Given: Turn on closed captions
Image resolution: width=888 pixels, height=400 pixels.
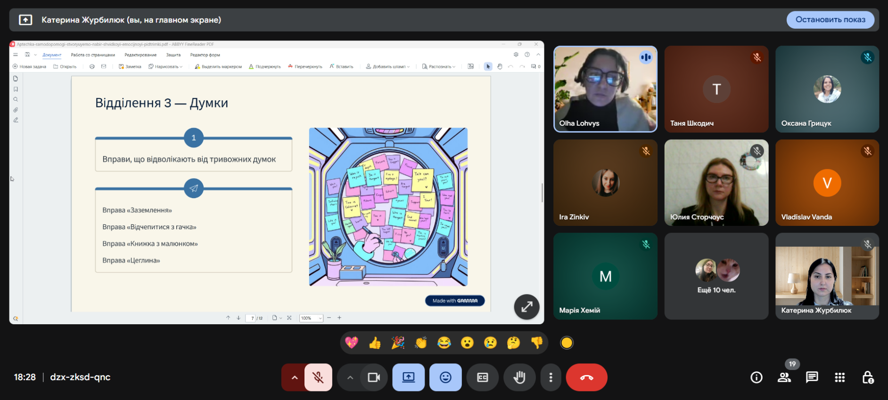Looking at the screenshot, I should coord(482,377).
